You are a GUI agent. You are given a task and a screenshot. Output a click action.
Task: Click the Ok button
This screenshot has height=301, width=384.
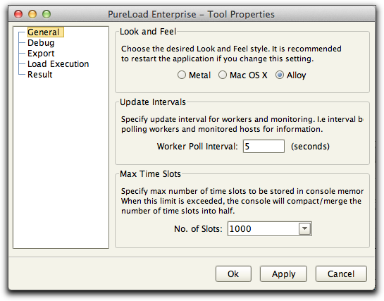(x=233, y=274)
